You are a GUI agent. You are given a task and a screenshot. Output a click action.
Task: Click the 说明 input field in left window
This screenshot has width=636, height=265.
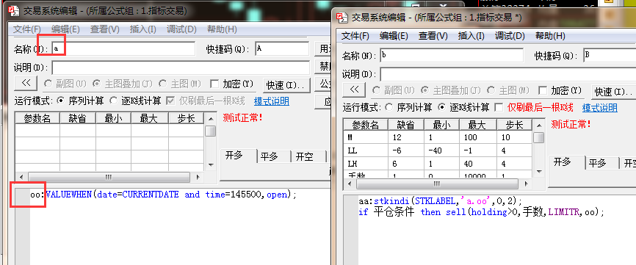click(x=181, y=68)
